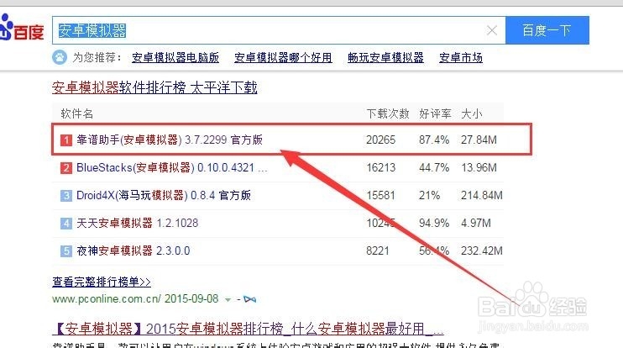Click download count 20265
The width and height of the screenshot is (623, 348).
380,140
